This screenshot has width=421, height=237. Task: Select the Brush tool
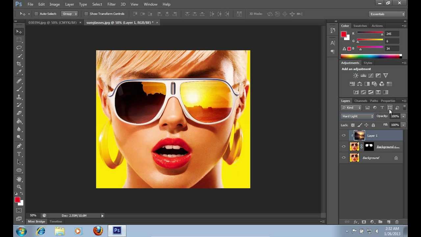[x=19, y=89]
